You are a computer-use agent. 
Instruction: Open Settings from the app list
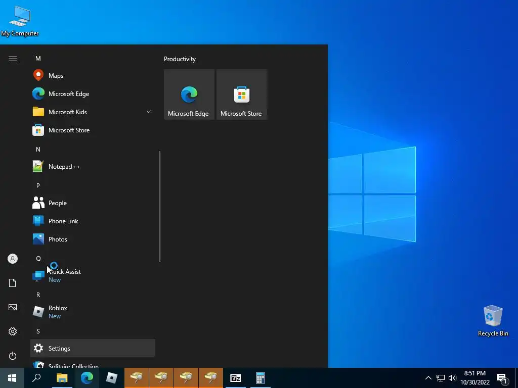[x=93, y=348]
